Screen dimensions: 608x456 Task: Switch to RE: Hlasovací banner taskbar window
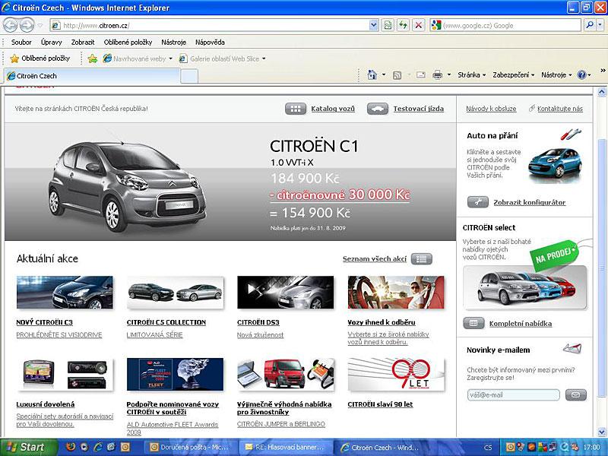click(285, 448)
